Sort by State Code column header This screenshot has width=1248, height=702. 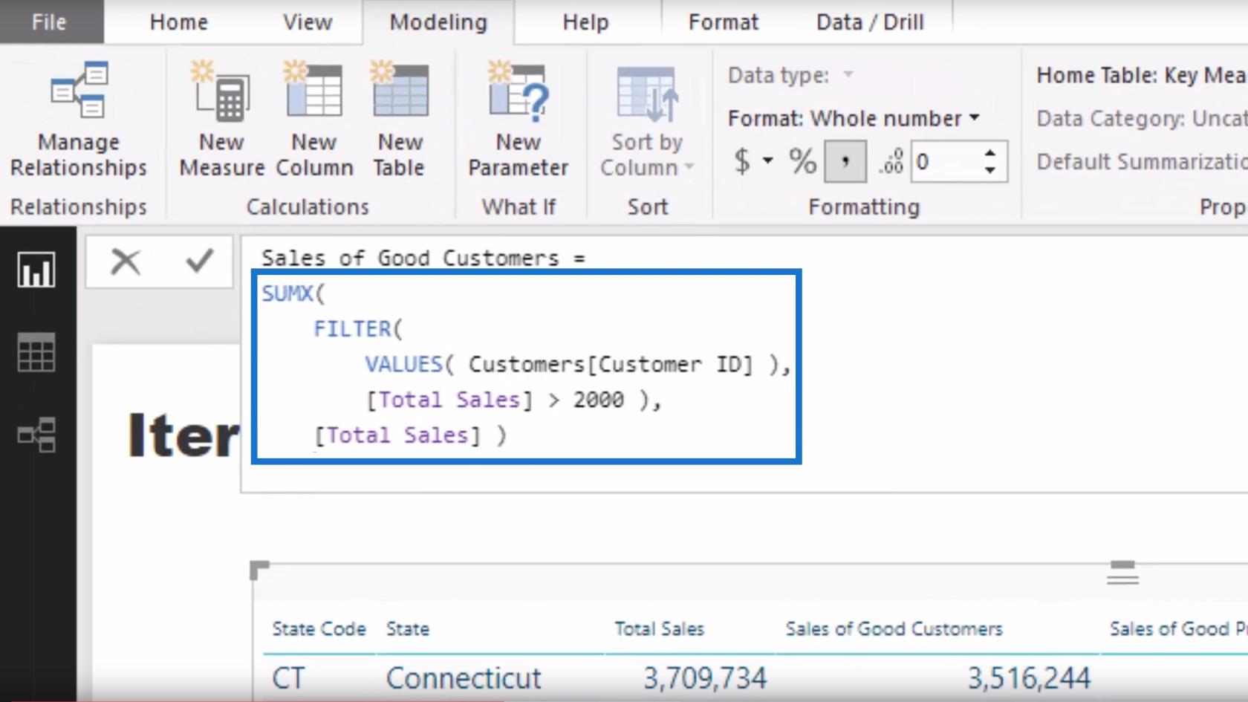tap(319, 629)
